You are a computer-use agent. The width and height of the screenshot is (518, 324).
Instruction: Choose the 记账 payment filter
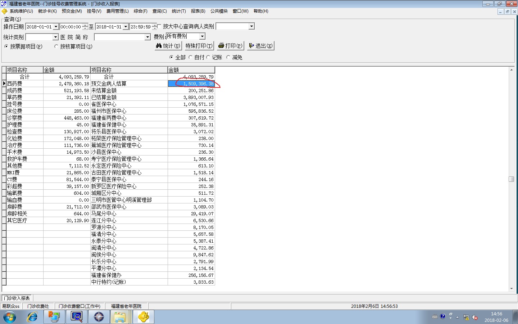point(208,57)
